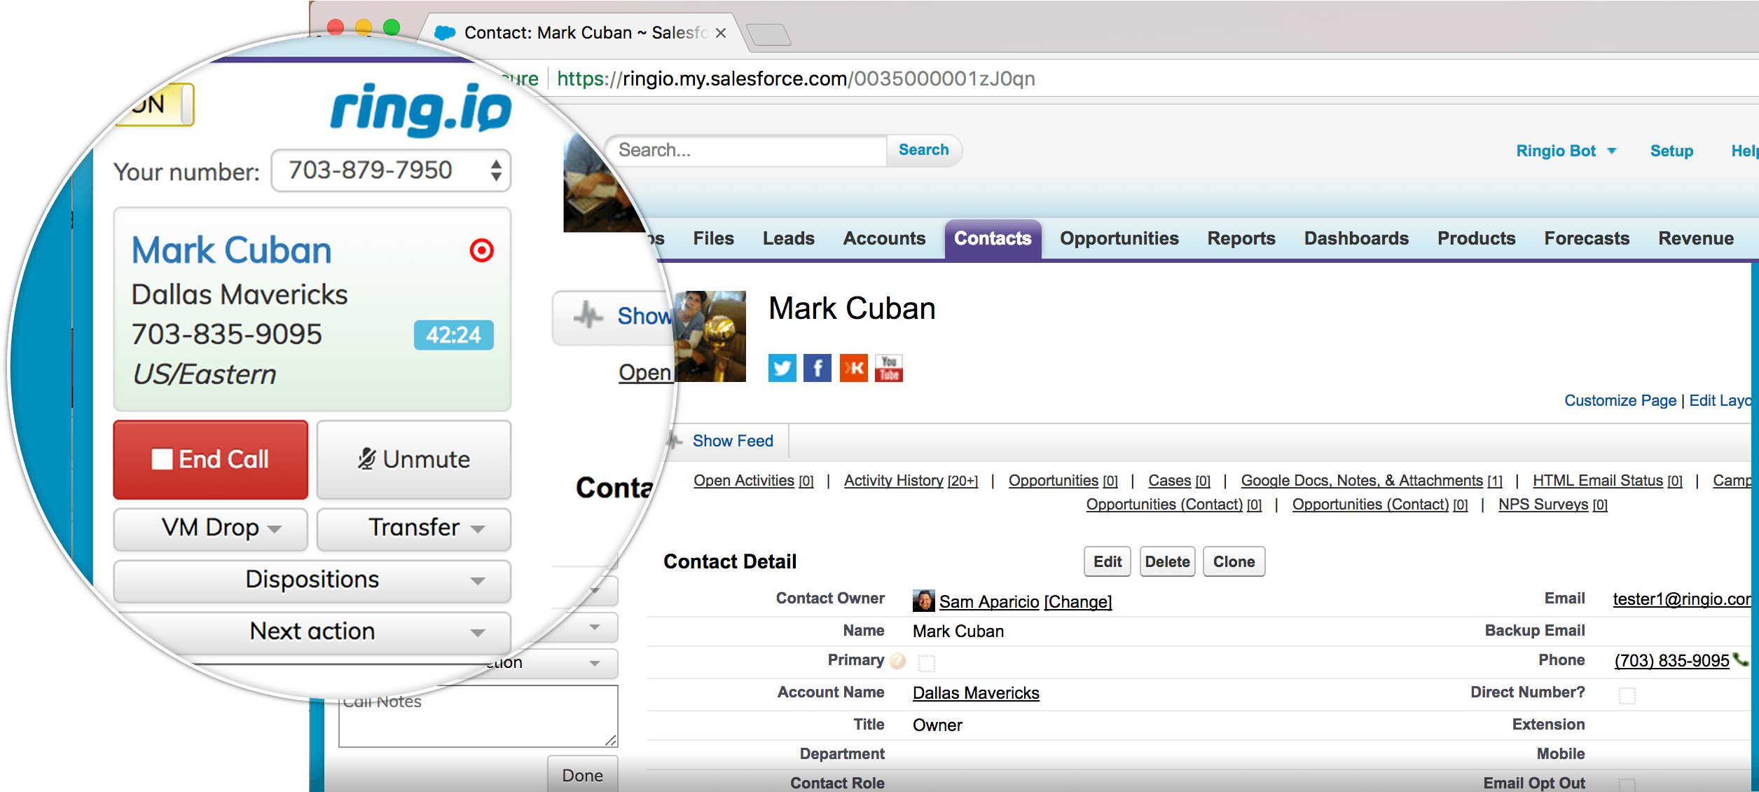The height and width of the screenshot is (792, 1759).
Task: Switch to the Revenue tab
Action: click(x=1696, y=238)
